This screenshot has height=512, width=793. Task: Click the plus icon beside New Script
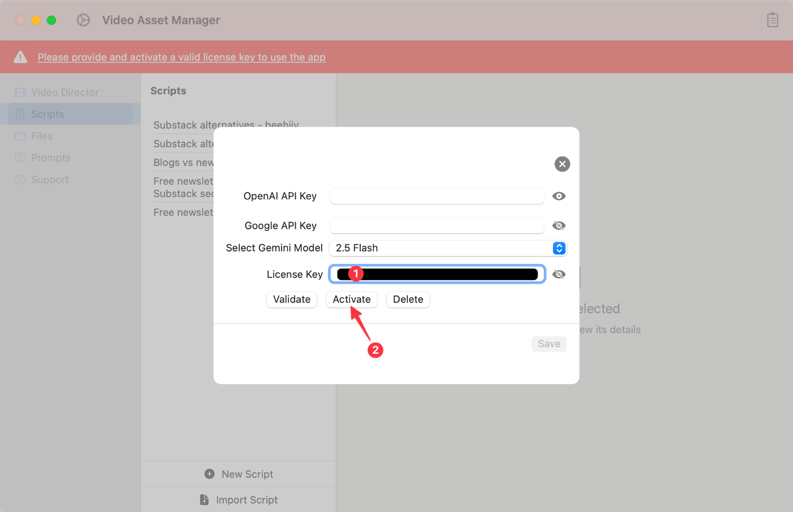pos(210,473)
